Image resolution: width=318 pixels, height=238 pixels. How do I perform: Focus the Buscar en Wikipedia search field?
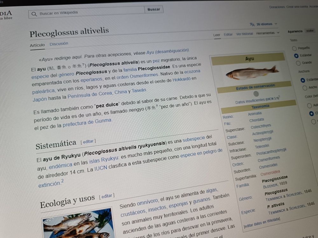[87, 13]
